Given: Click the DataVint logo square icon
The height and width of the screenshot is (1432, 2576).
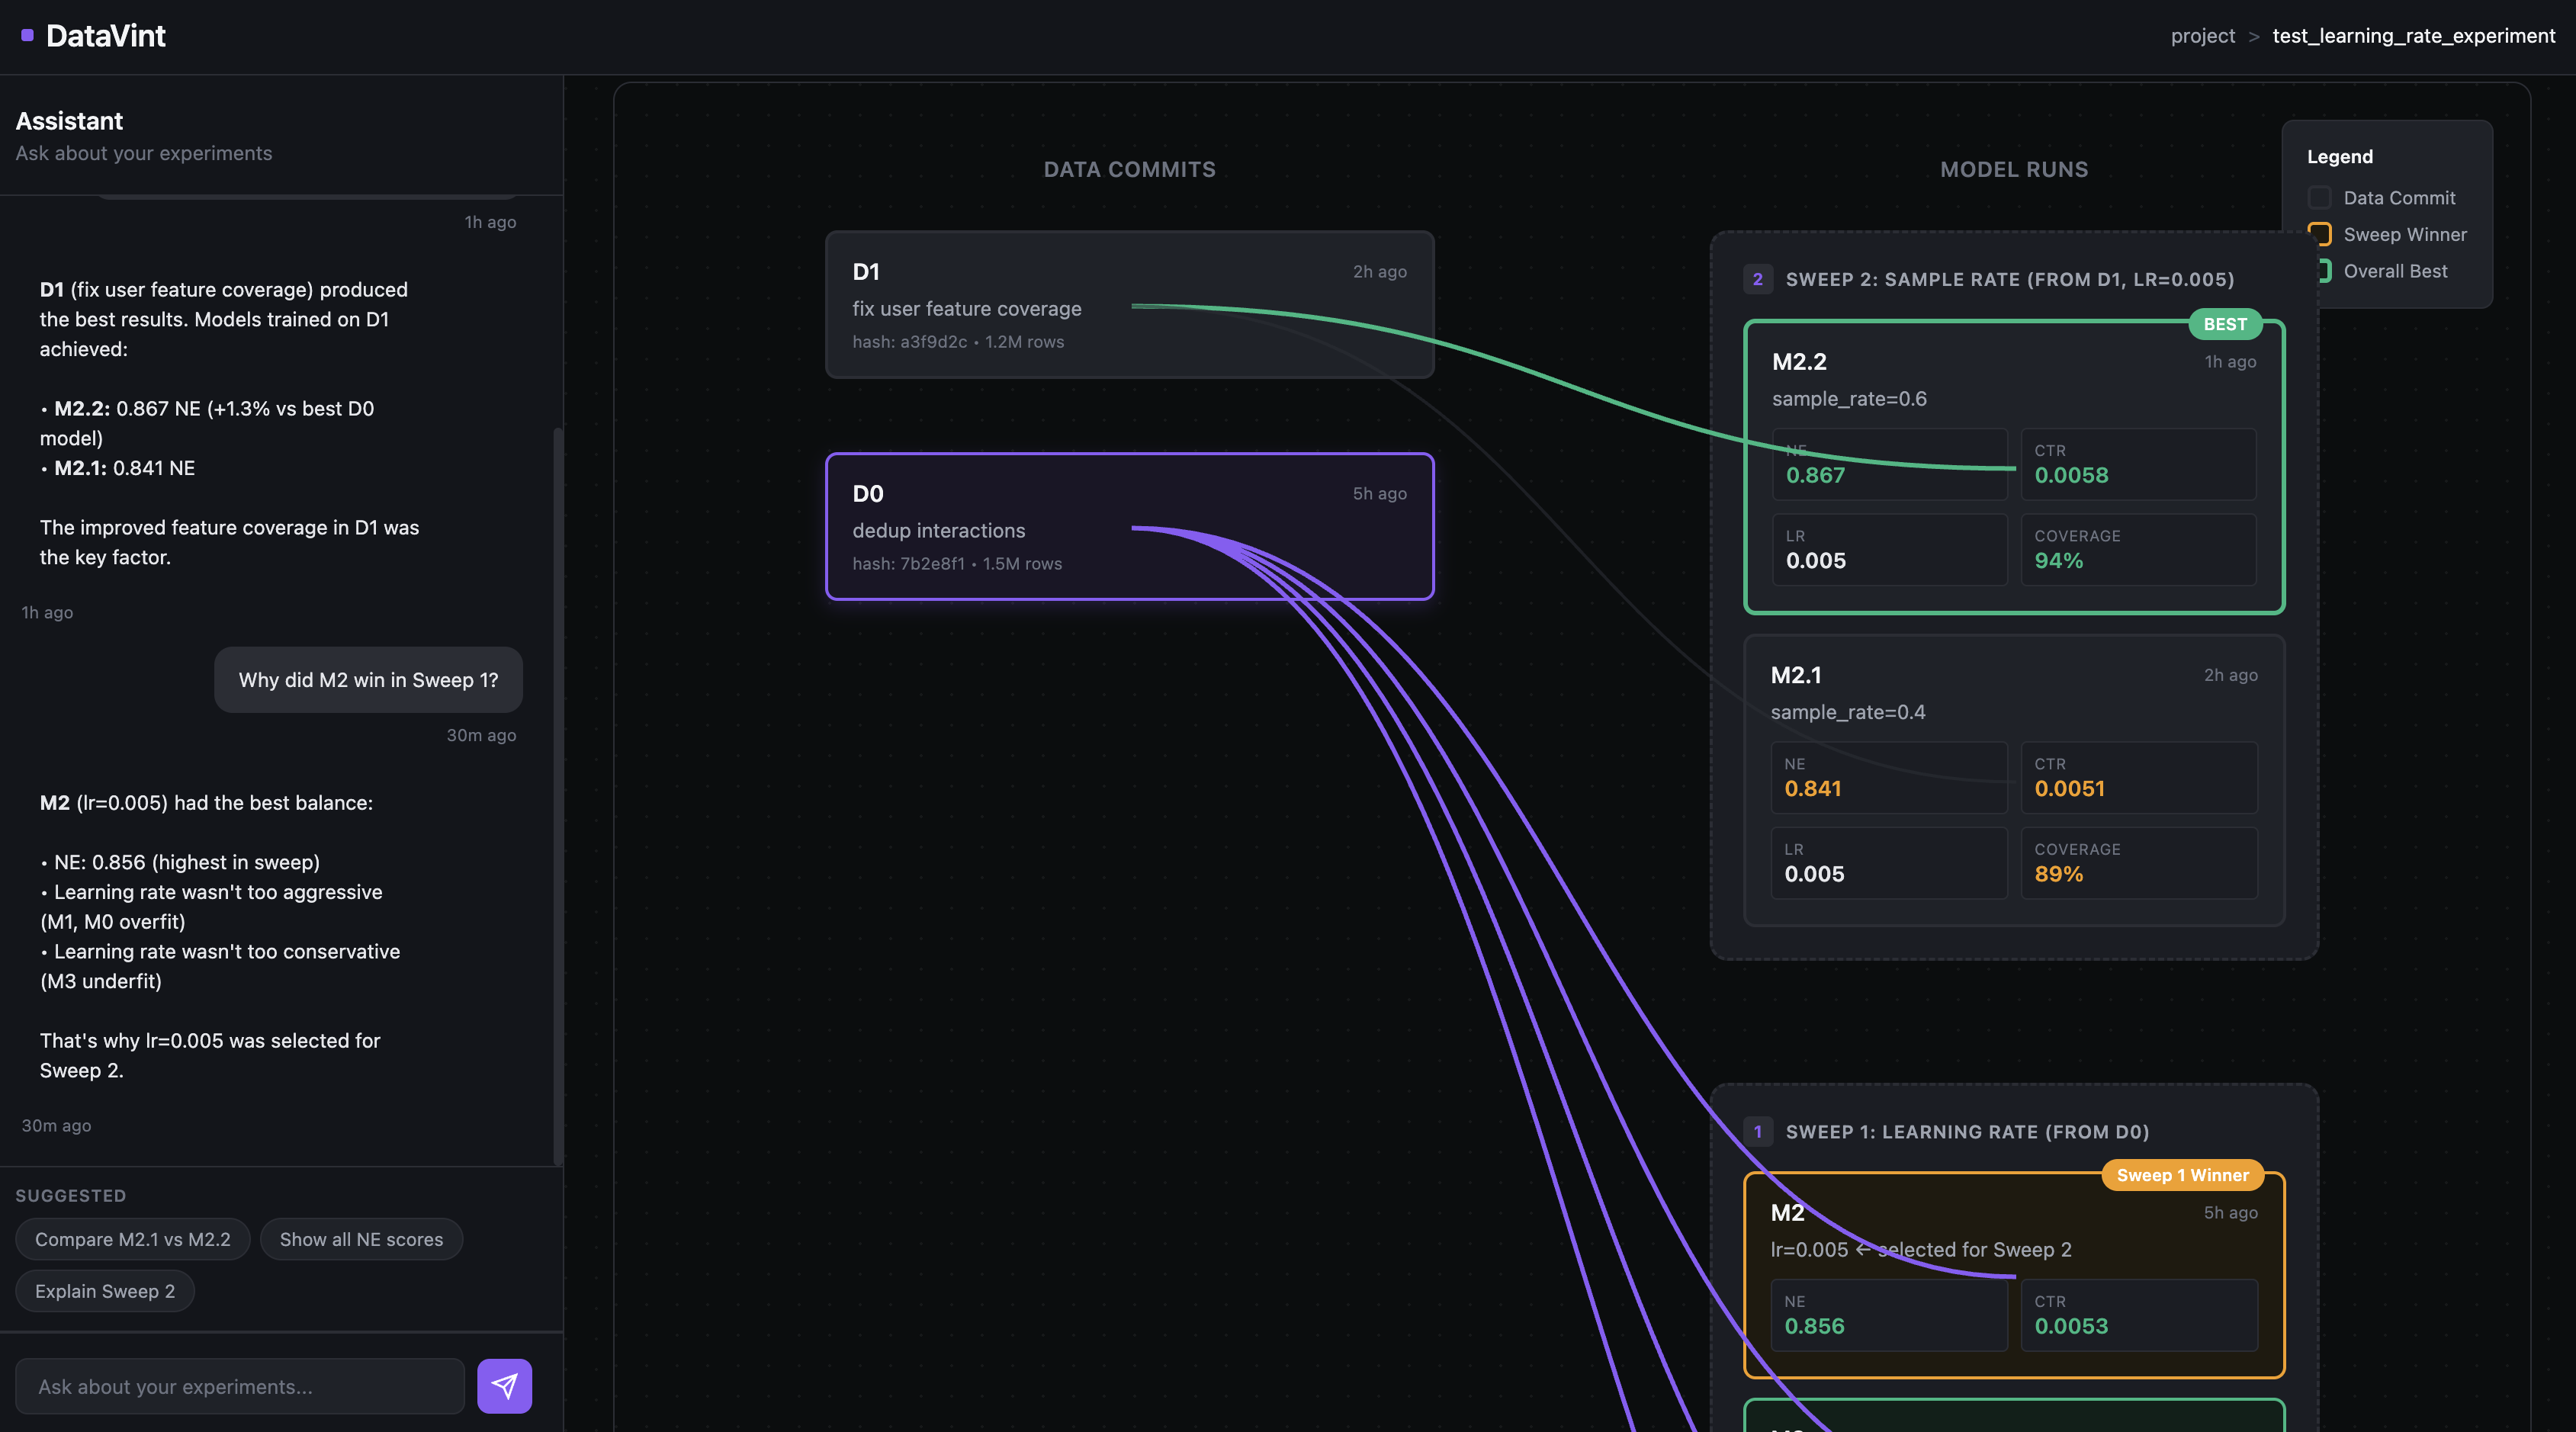Looking at the screenshot, I should click(x=27, y=36).
